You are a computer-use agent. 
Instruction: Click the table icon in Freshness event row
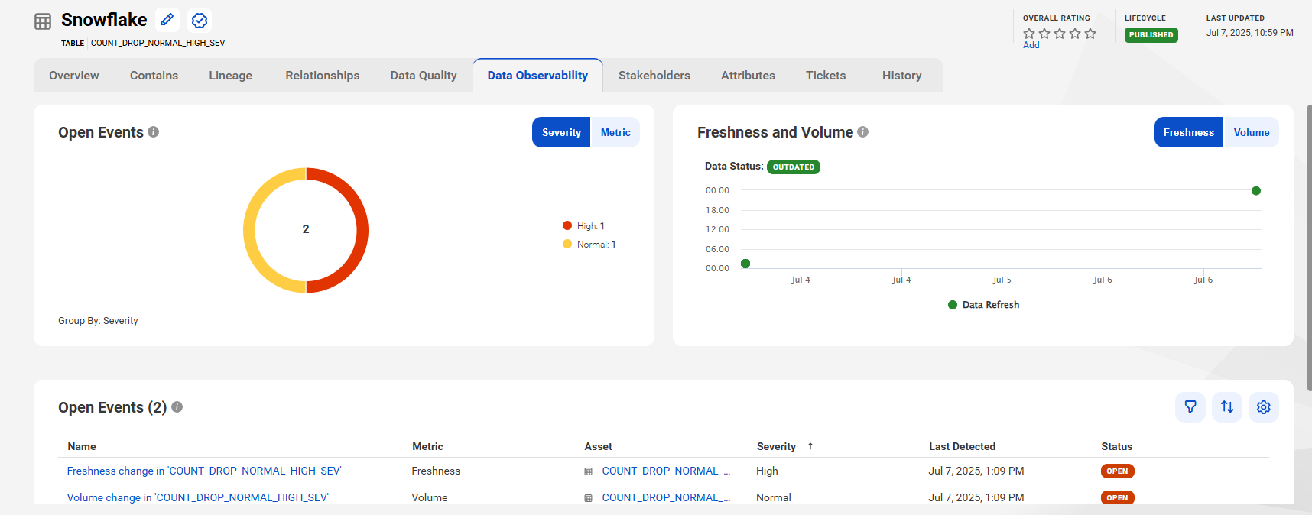[x=589, y=471]
